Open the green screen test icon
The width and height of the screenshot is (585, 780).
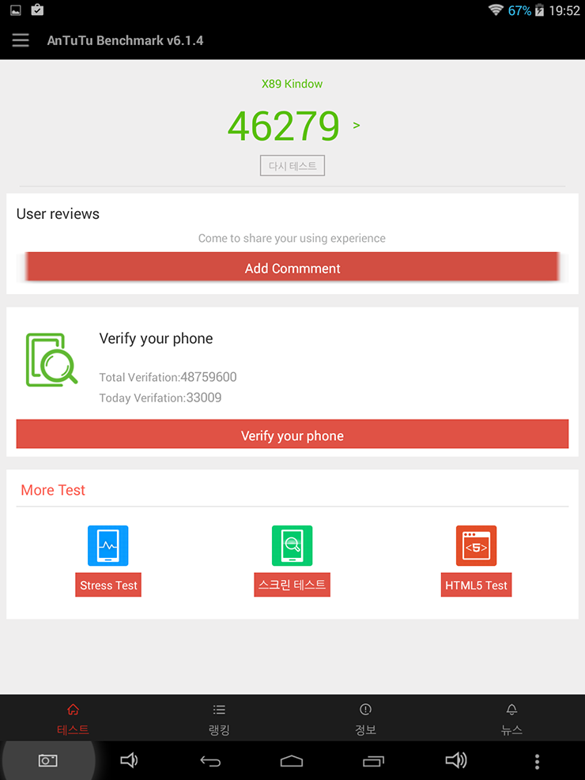click(292, 546)
